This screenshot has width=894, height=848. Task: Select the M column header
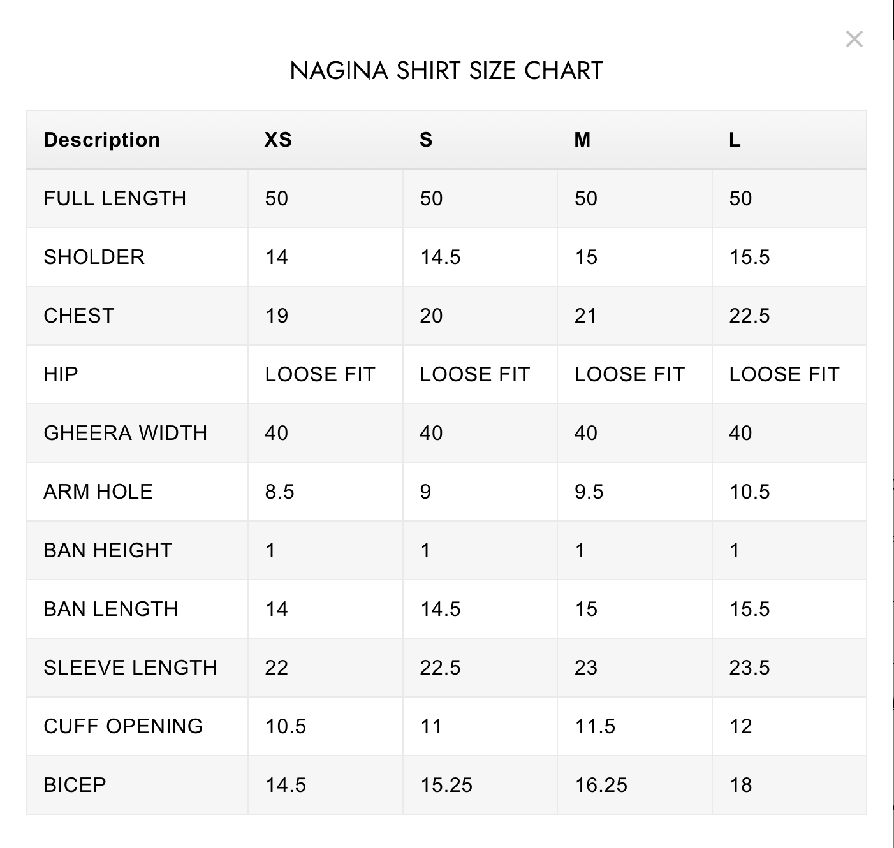581,140
